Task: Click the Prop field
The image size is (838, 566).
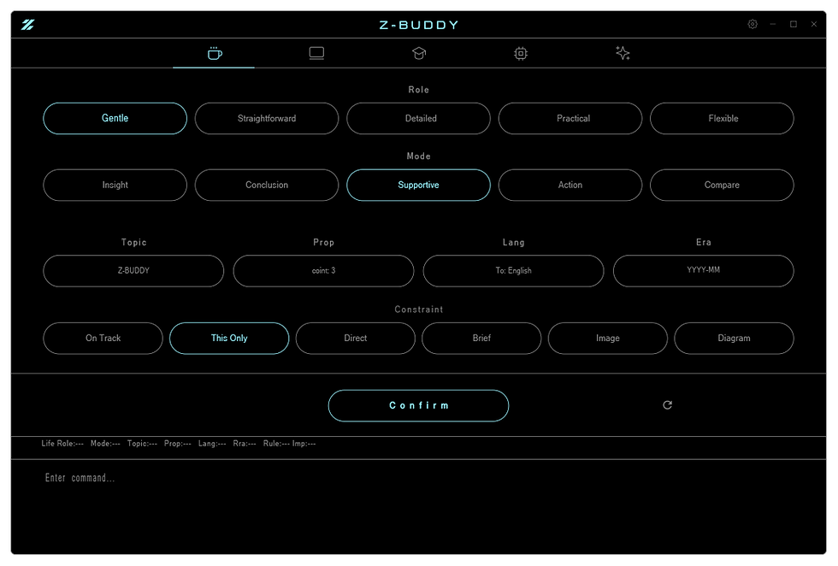Action: tap(323, 271)
